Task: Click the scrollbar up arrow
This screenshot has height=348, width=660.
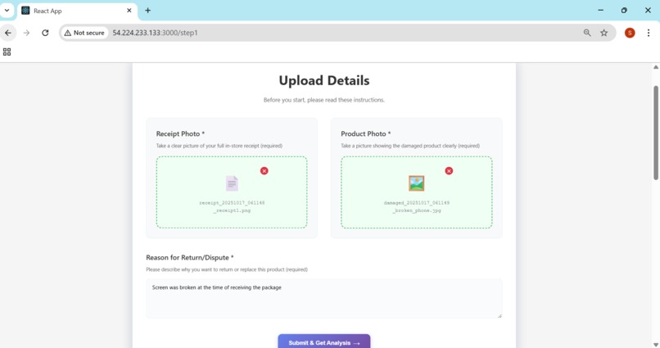Action: (x=656, y=67)
